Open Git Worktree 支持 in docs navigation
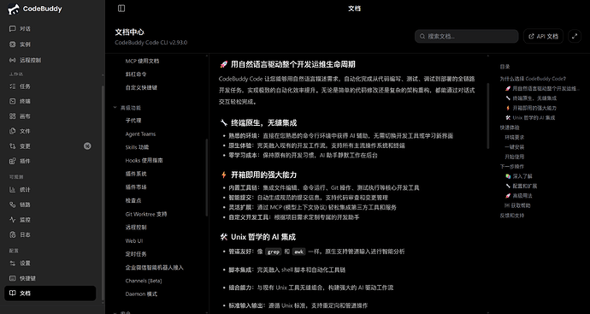 pyautogui.click(x=146, y=214)
